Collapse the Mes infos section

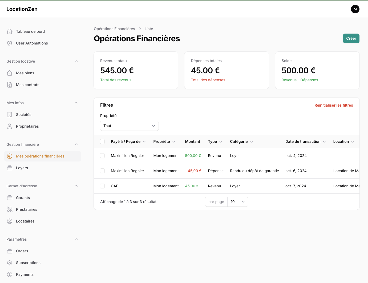(76, 103)
